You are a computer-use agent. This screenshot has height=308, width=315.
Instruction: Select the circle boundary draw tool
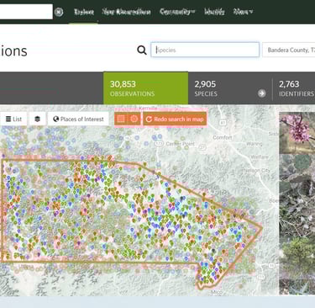click(x=134, y=119)
